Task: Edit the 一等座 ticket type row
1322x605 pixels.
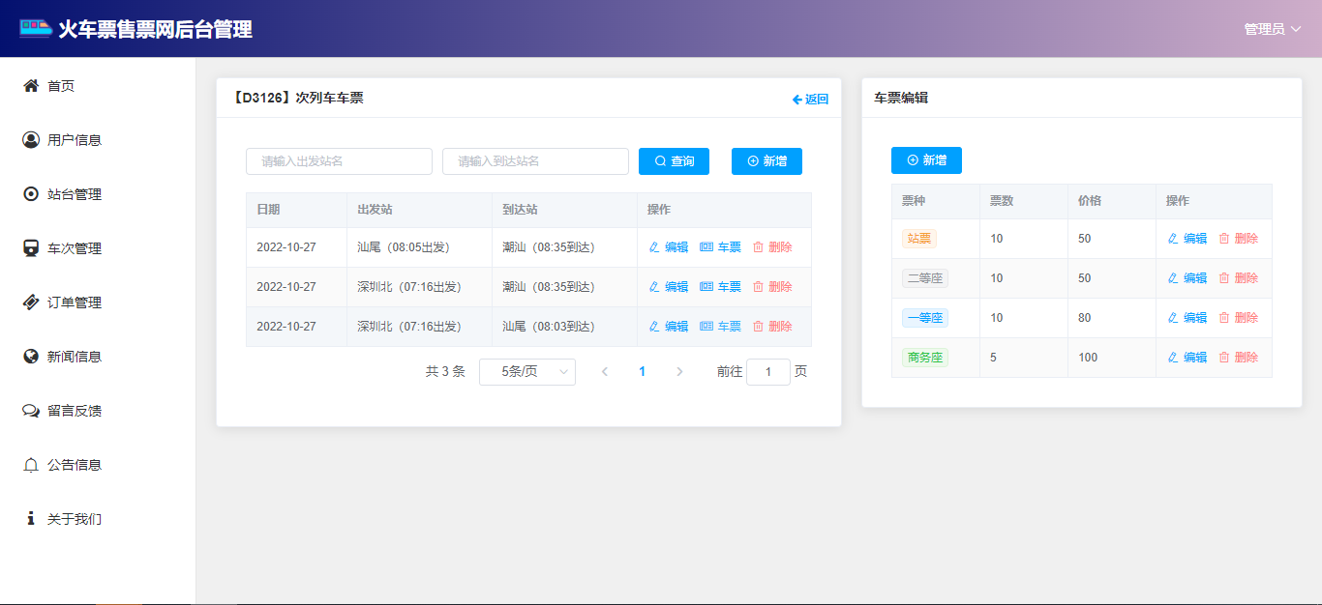Action: pos(1187,318)
